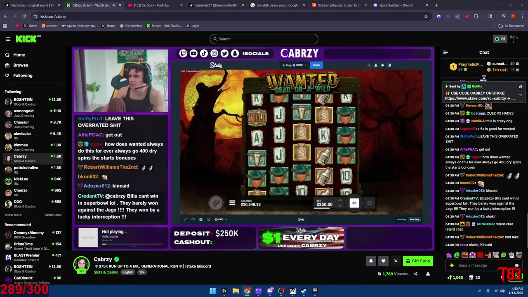Open File Explorer from the taskbar

pos(236,291)
